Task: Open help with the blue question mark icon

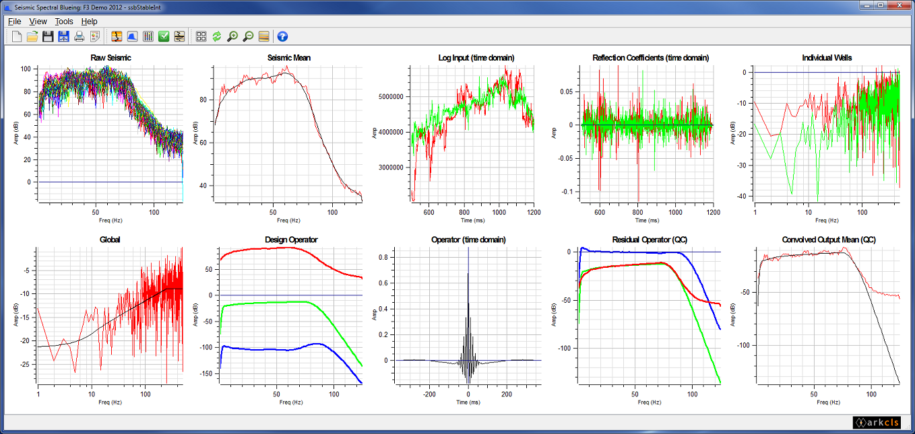Action: coord(282,36)
